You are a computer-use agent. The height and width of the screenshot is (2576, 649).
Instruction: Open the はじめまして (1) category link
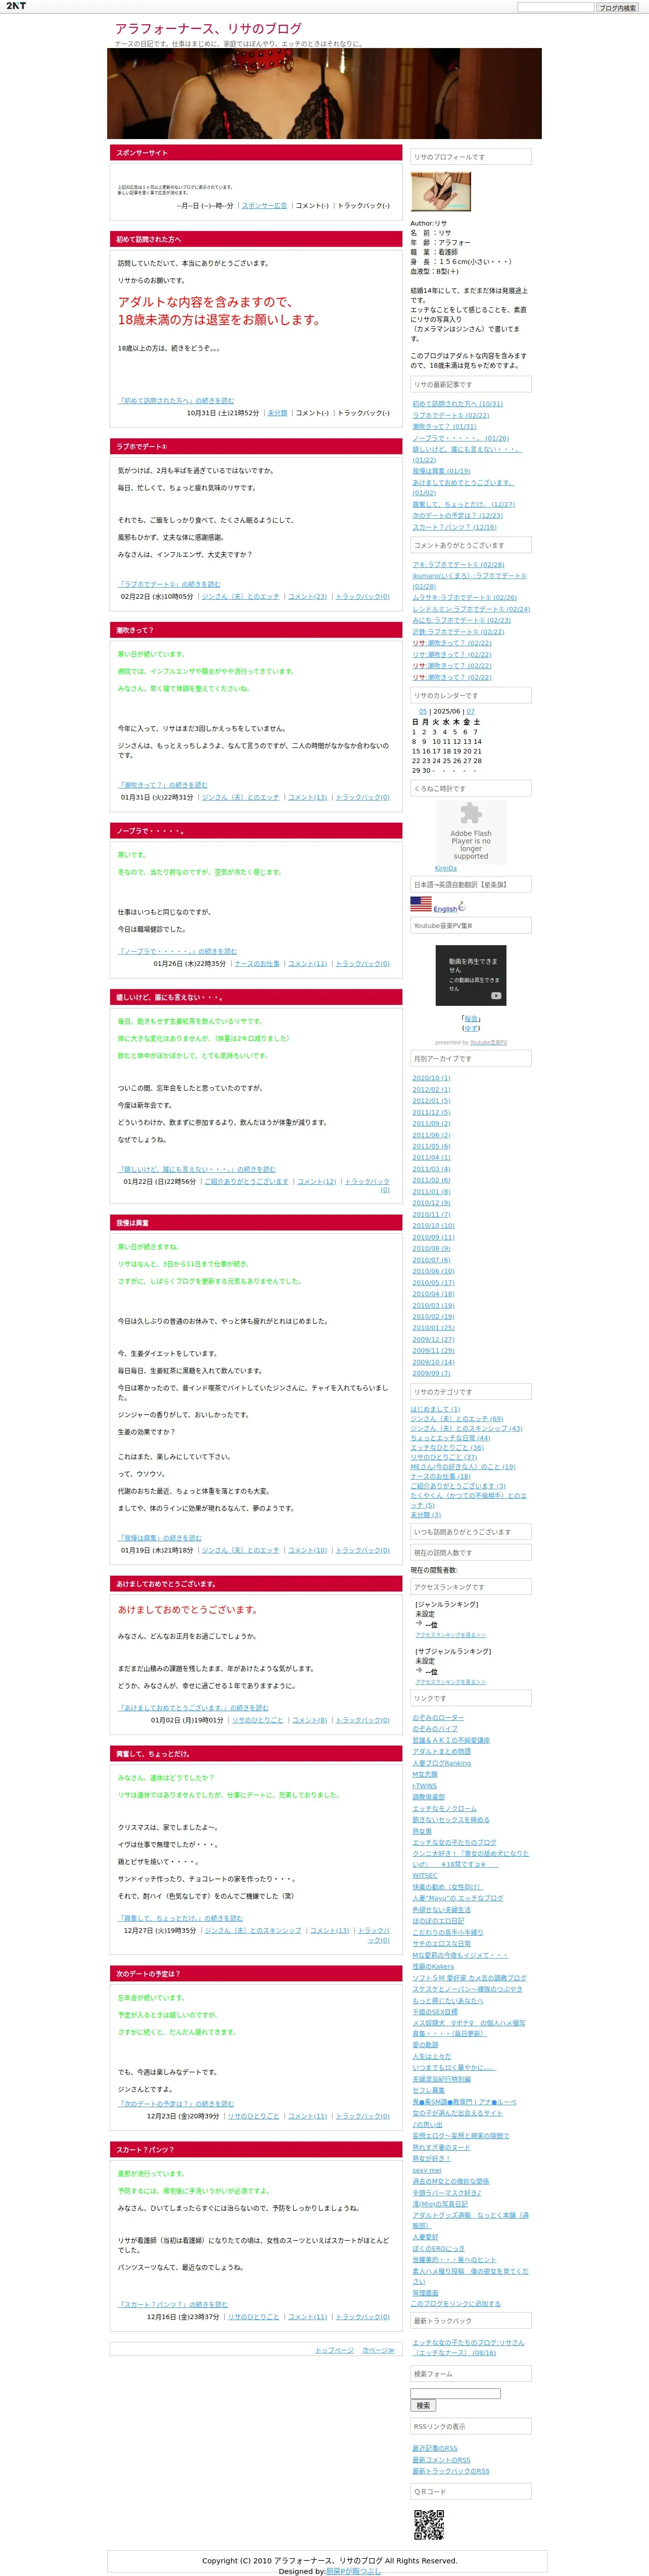(435, 1409)
